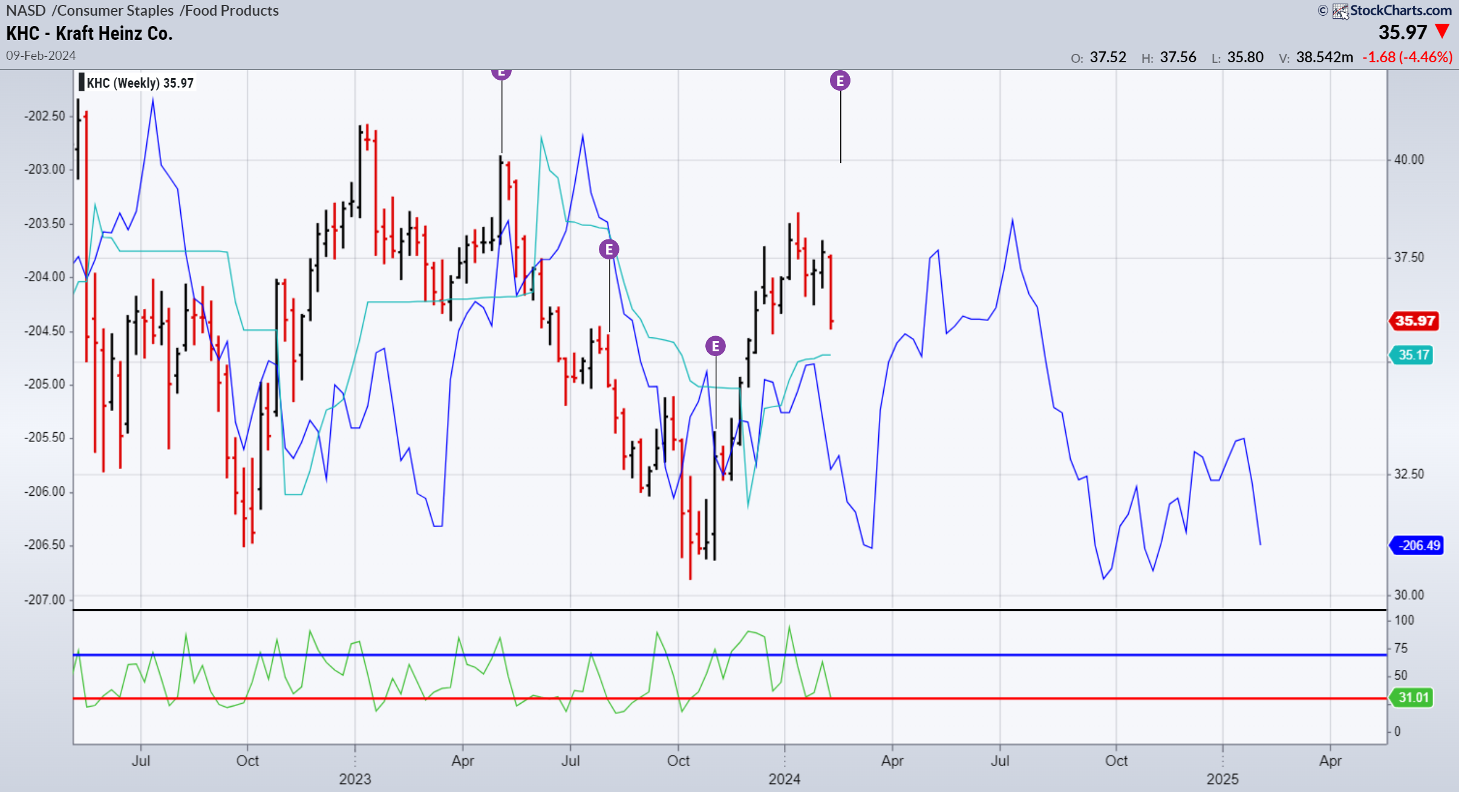Click the 2023 year label on time axis
The width and height of the screenshot is (1459, 792).
click(x=354, y=779)
